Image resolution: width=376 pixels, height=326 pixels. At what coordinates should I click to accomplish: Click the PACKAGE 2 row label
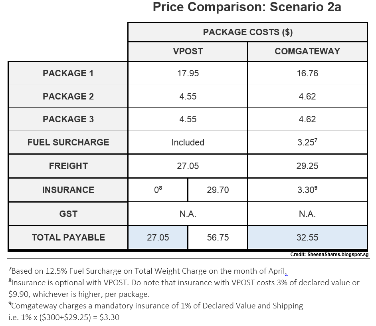click(x=68, y=96)
